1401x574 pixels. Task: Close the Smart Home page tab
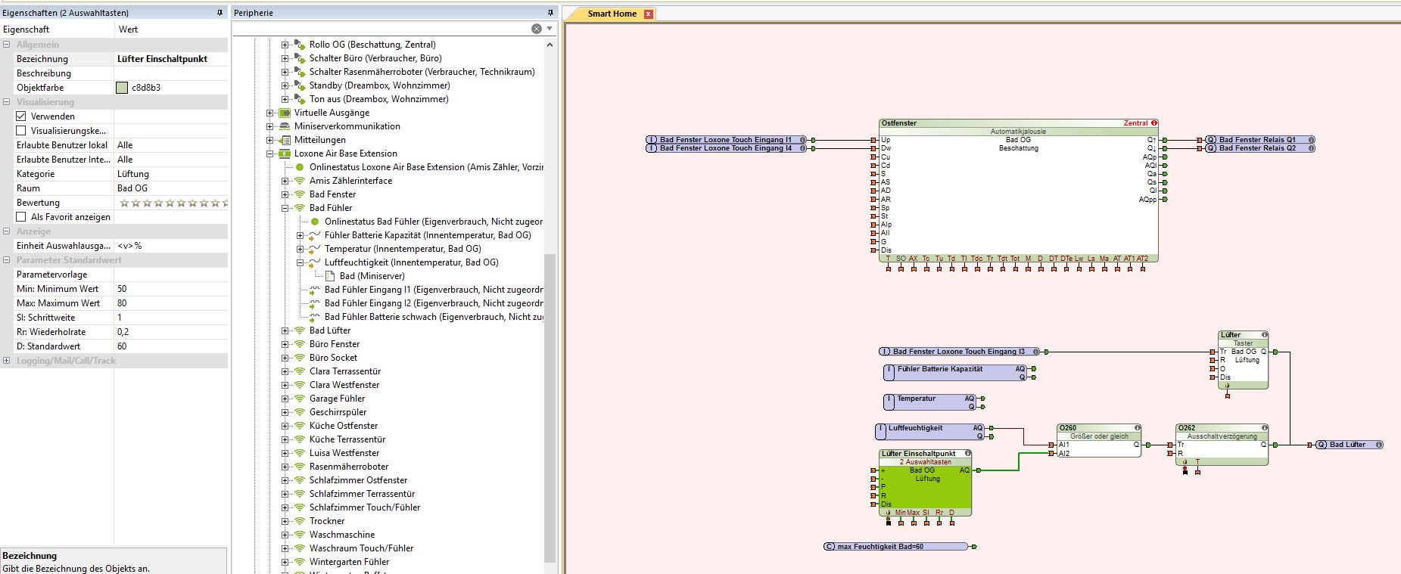(x=648, y=14)
